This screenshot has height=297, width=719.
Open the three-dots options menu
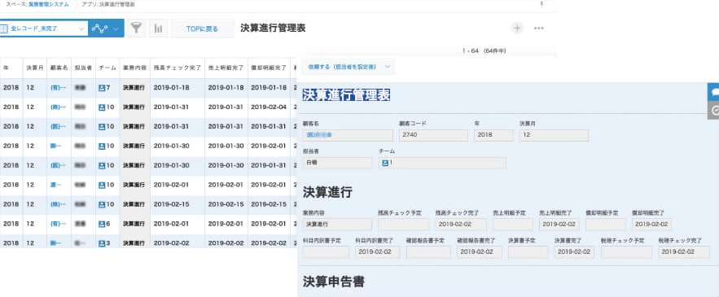point(539,28)
